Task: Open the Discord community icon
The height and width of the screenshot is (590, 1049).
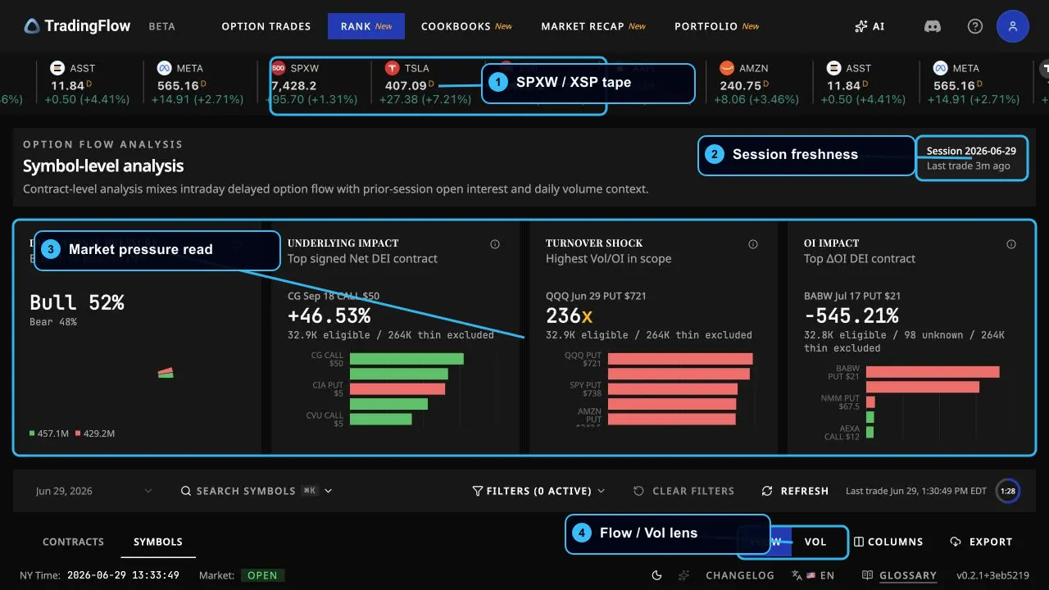Action: pyautogui.click(x=933, y=26)
